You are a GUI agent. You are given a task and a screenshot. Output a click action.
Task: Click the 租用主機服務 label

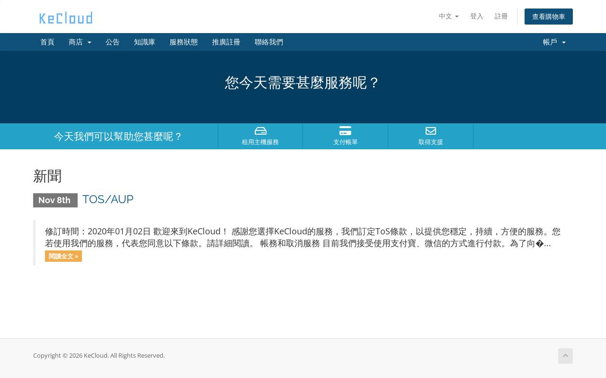(260, 142)
